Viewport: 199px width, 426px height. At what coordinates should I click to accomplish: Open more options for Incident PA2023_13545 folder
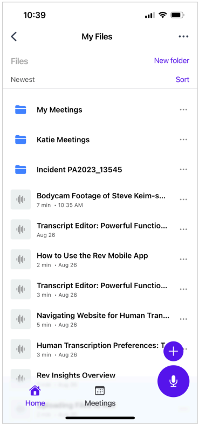(183, 170)
